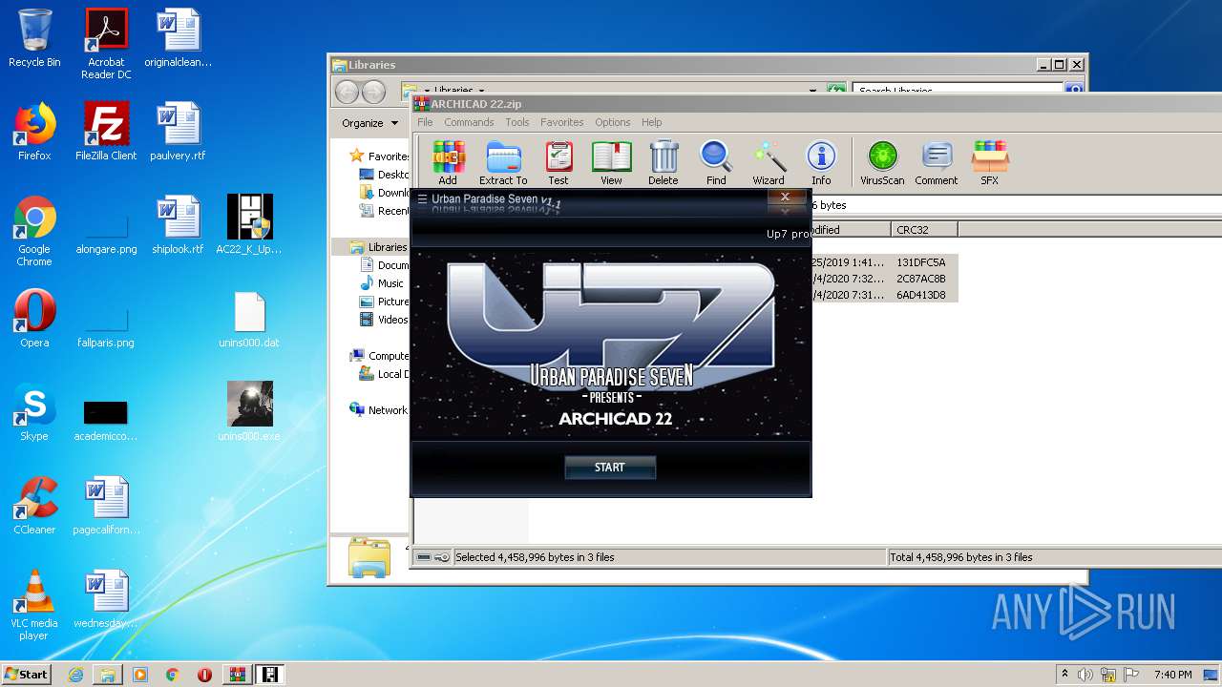Click the Back button in Libraries window
Viewport: 1222px width, 687px height.
tap(347, 92)
